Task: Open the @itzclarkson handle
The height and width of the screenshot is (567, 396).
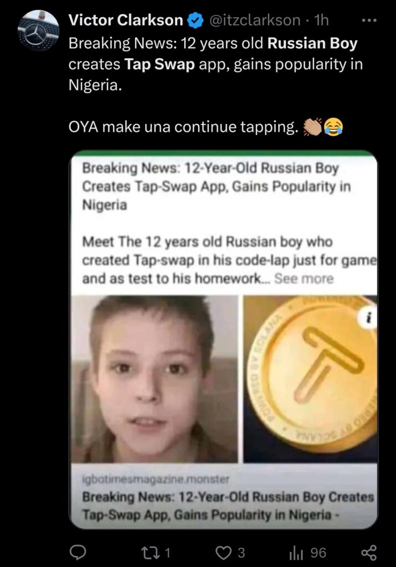Action: click(255, 20)
